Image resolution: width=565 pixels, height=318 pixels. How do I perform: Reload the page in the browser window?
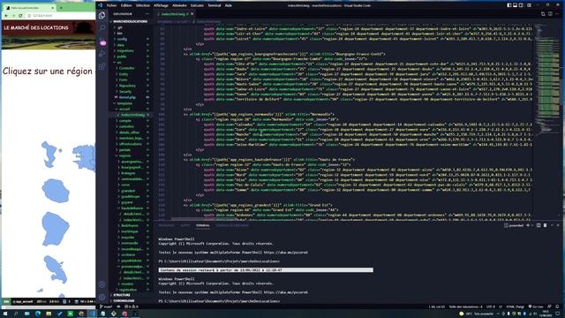click(x=20, y=16)
